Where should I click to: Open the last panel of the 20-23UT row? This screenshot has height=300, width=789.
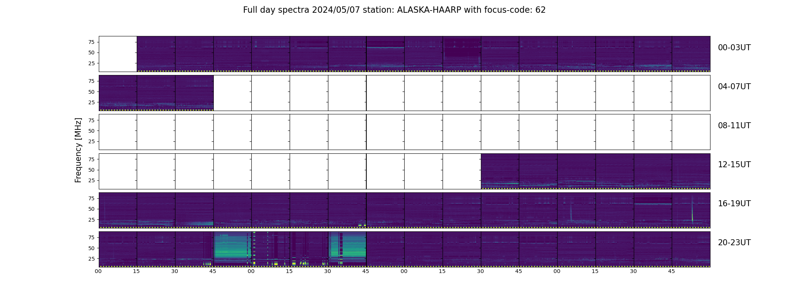pos(691,249)
